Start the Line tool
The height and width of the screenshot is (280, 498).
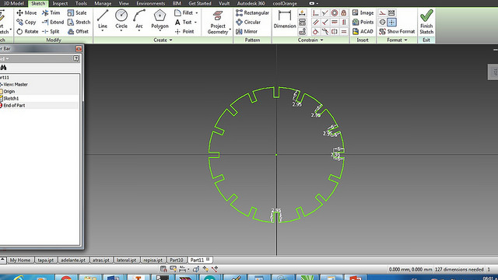103,19
